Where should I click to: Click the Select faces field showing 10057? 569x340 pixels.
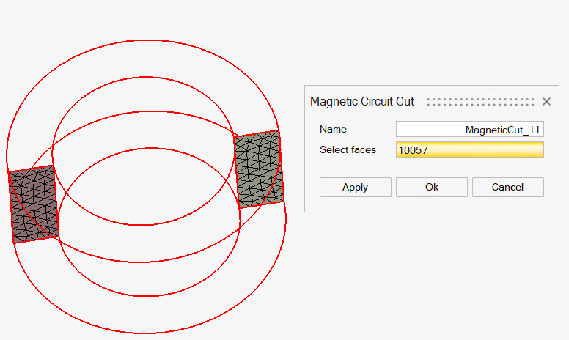pyautogui.click(x=469, y=150)
